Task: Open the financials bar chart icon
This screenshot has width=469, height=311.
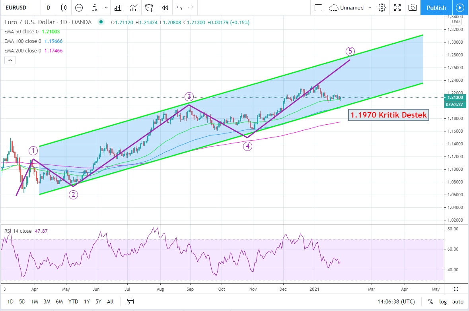Action: pos(118,8)
